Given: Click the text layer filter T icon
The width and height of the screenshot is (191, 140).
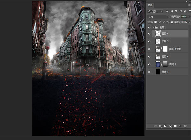Looking at the screenshot, I should (176, 11).
